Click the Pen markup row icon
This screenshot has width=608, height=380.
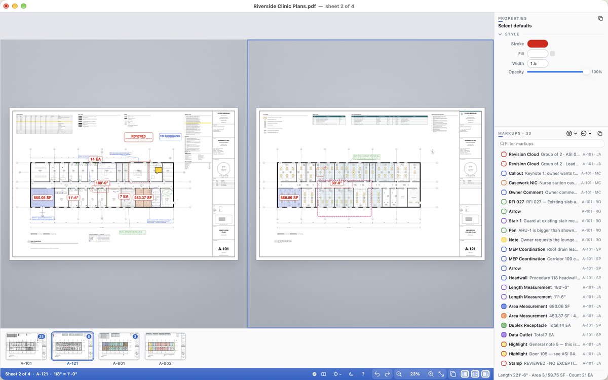tap(504, 231)
